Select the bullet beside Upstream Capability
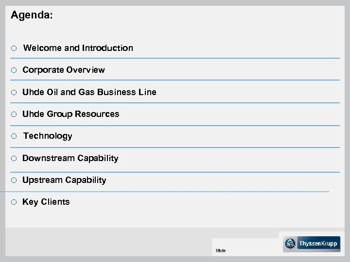Image resolution: width=350 pixels, height=262 pixels. coord(15,180)
